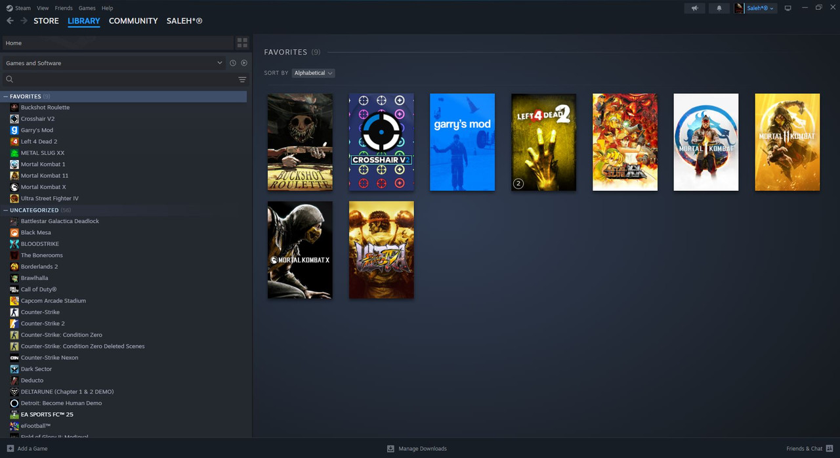The height and width of the screenshot is (458, 840).
Task: Open the SALEH profile tab
Action: coord(184,21)
